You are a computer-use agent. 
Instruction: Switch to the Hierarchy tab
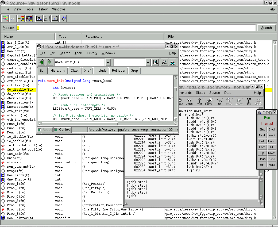[x=58, y=71]
